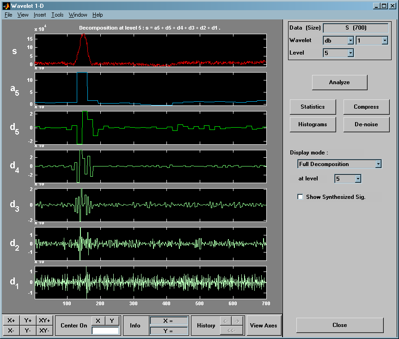The image size is (399, 339).
Task: Click the XY- zoom out button
Action: (44, 330)
